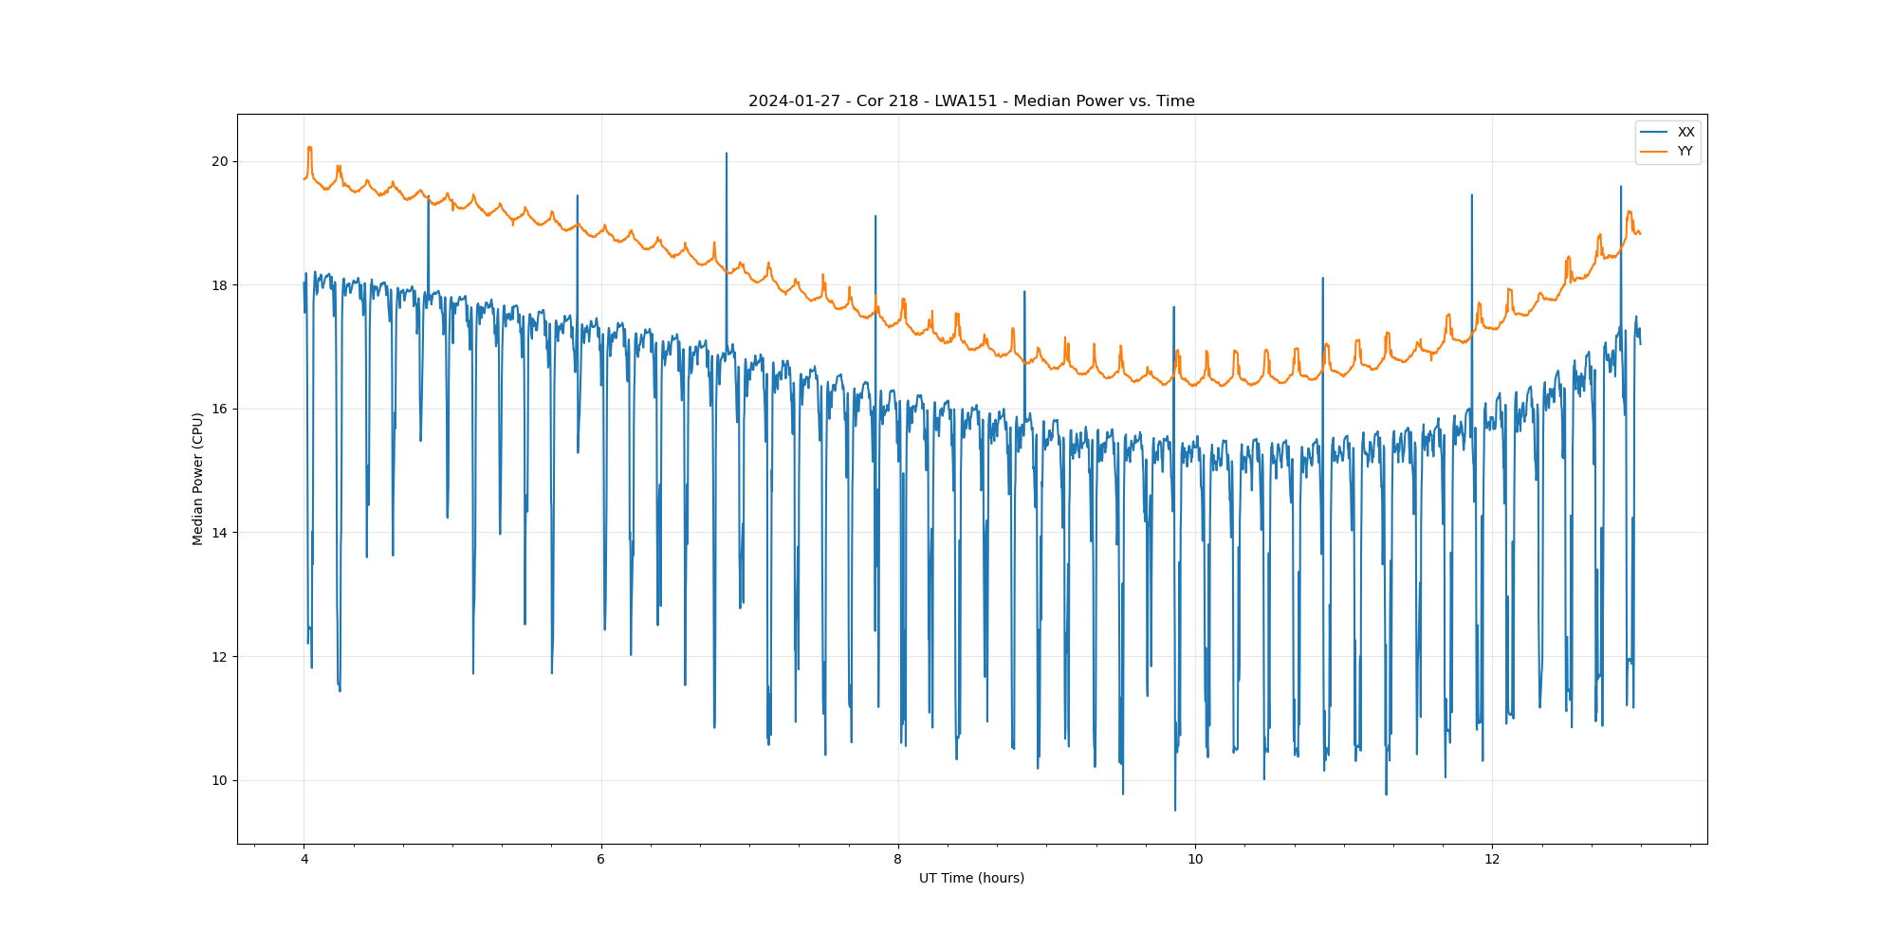Click the y-axis tick label 20
Viewport: 1897px width, 948px height.
tap(220, 162)
